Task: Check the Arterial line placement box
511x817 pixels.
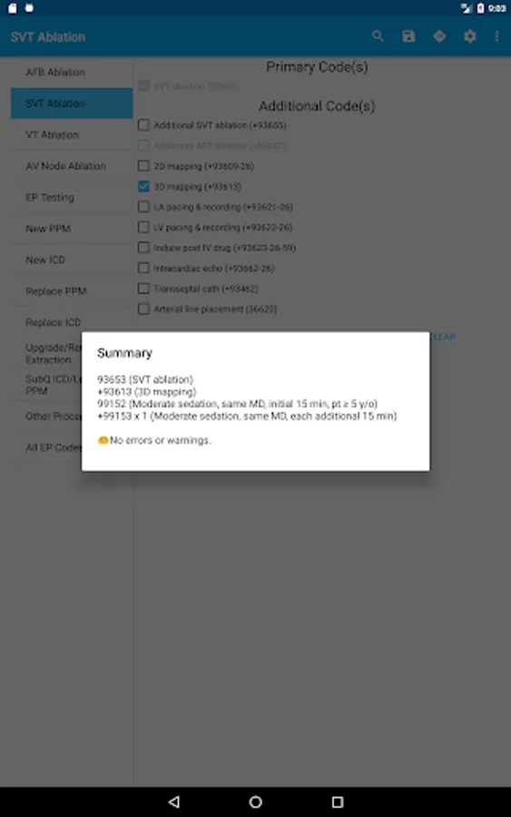Action: tap(143, 309)
